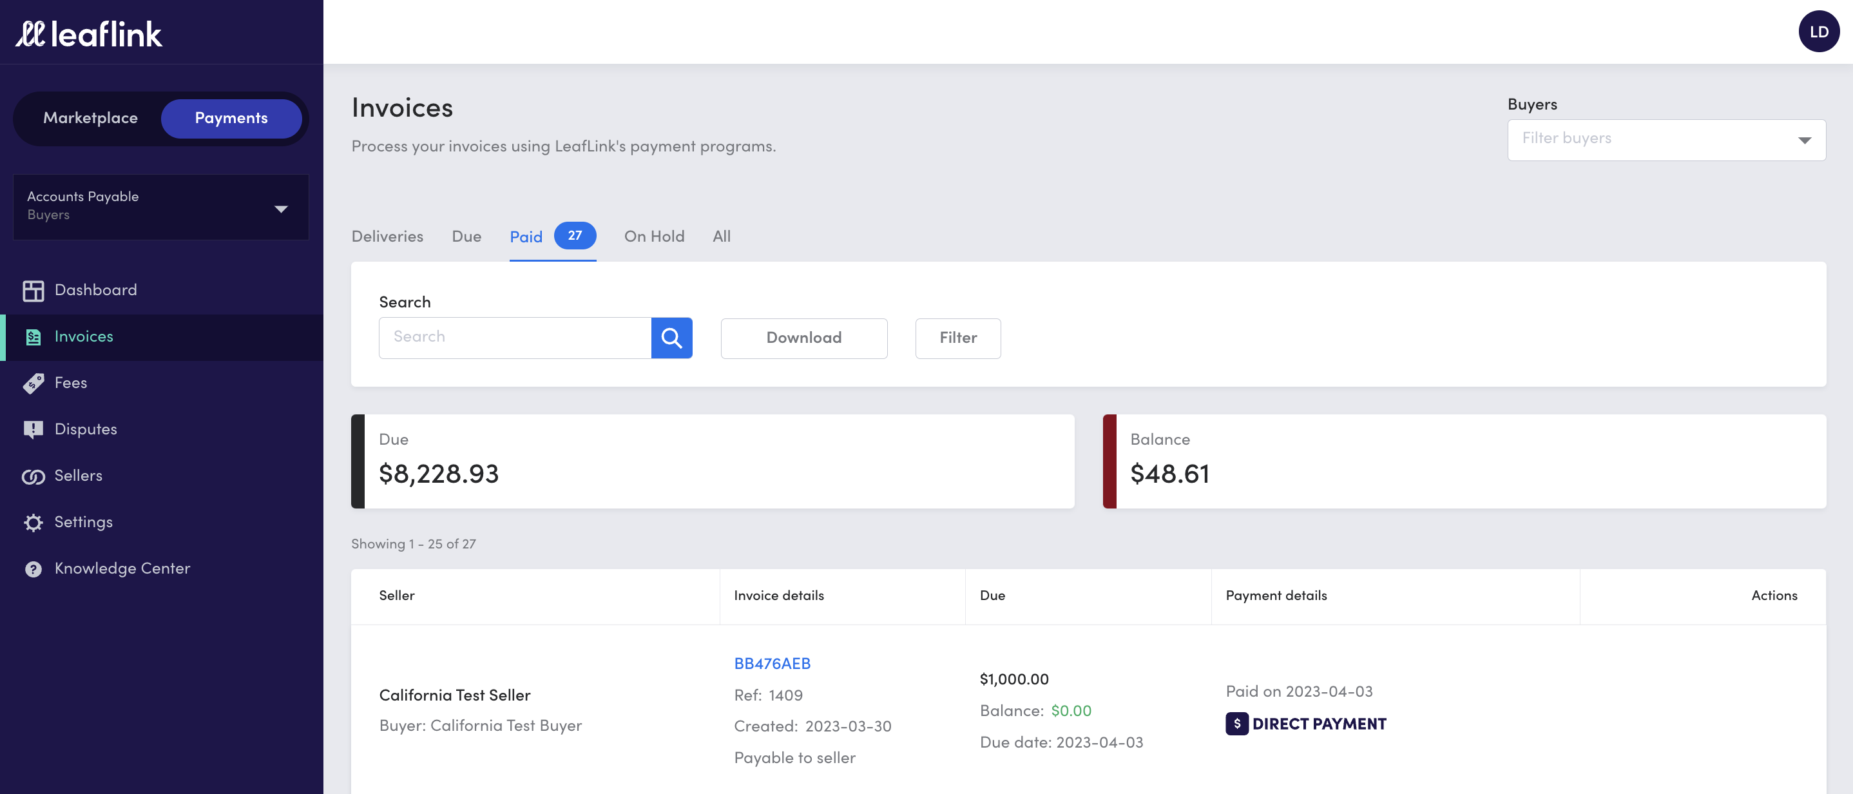Screen dimensions: 1853x794
Task: Go to Disputes in sidebar
Action: (161, 430)
